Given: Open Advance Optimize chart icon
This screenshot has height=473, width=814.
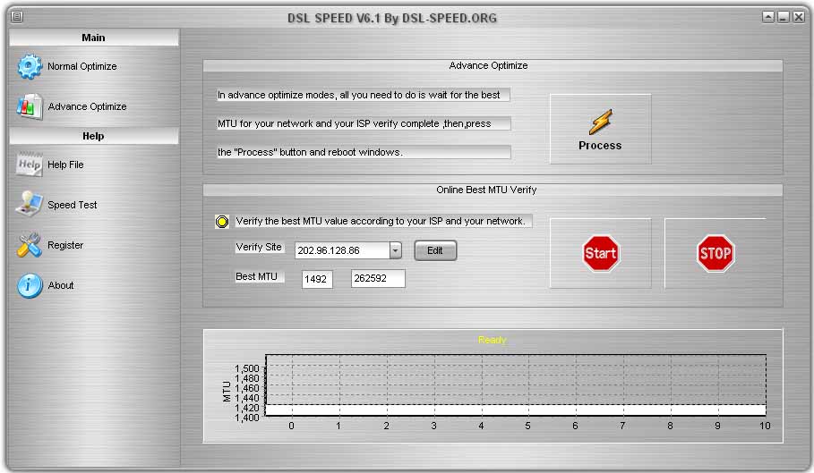Looking at the screenshot, I should click(x=29, y=106).
